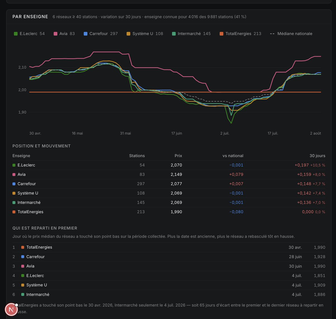Click Intermarché low price 1,886
Screen dimensions: 336x319
point(319,295)
